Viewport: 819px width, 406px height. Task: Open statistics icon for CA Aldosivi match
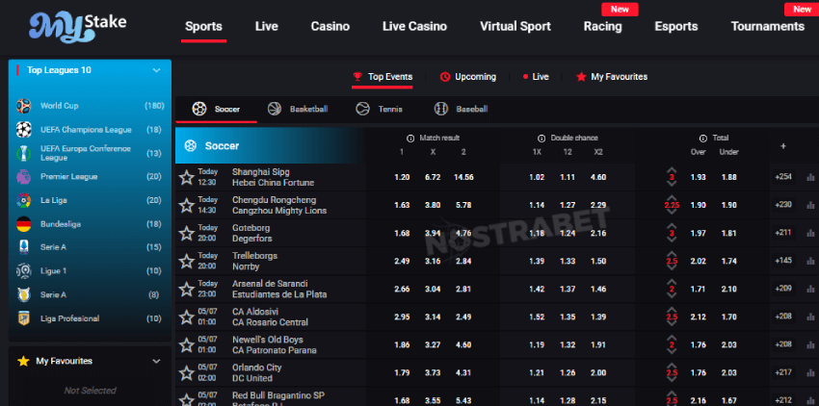(810, 317)
